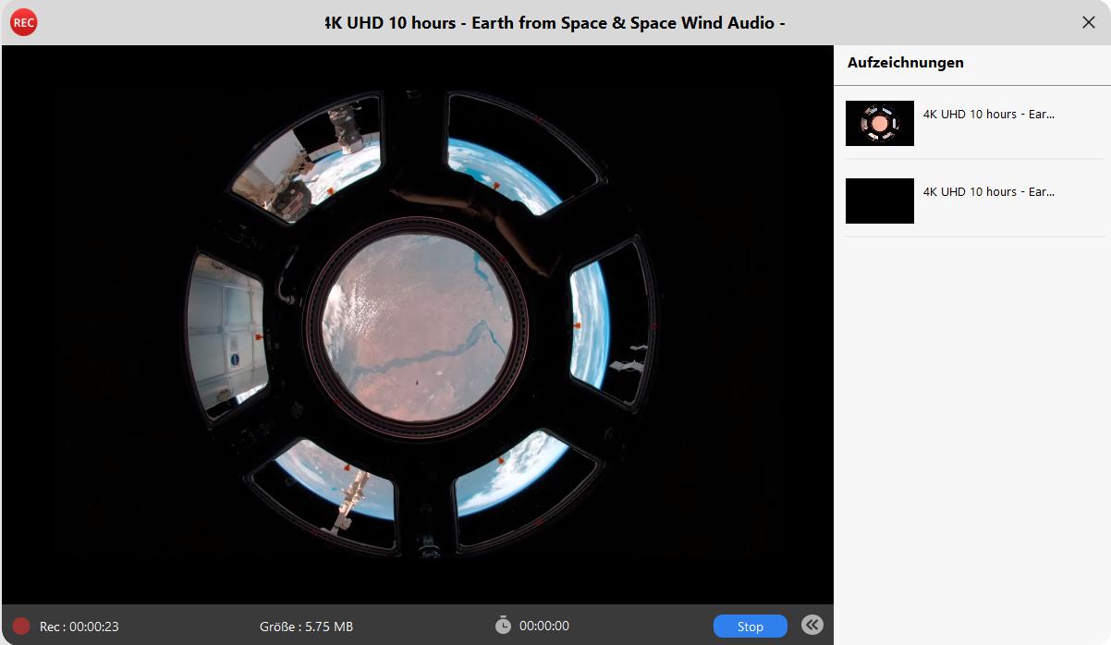This screenshot has height=645, width=1111.
Task: Click the Größe 5.75 MB file size label
Action: pyautogui.click(x=306, y=627)
